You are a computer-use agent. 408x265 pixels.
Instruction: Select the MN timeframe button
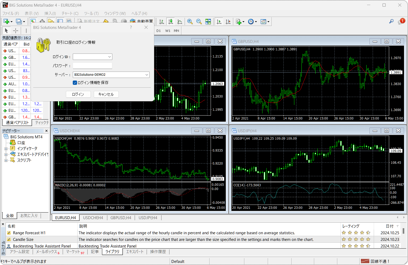(x=176, y=31)
